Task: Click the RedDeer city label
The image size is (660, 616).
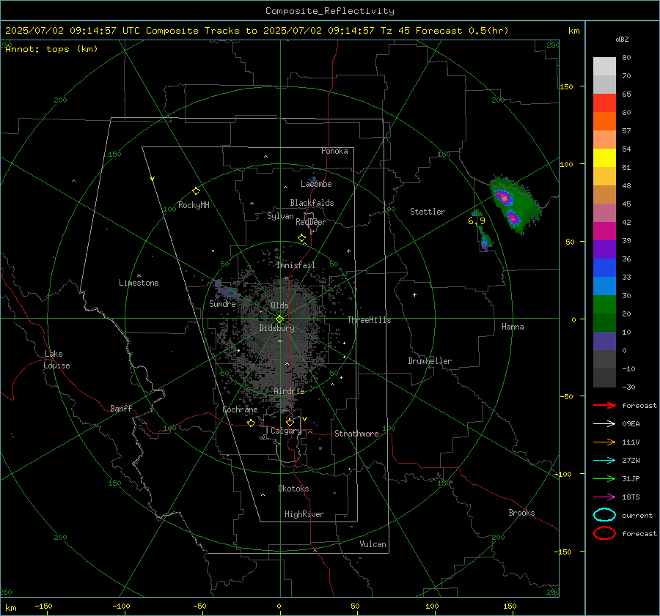Action: pyautogui.click(x=311, y=222)
